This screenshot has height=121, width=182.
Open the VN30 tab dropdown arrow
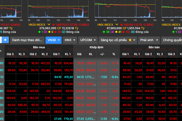[59, 40]
